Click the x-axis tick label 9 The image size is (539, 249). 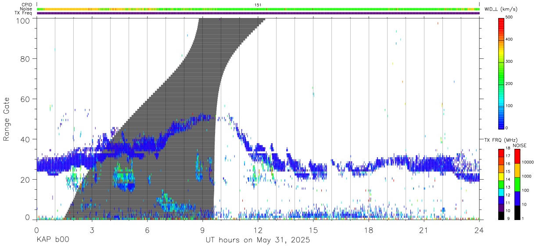(202, 230)
